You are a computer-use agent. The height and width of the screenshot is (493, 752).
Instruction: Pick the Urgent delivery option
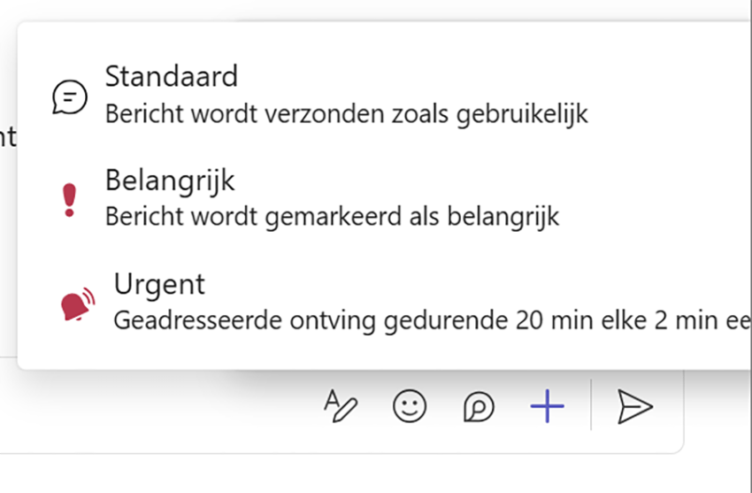coord(159,285)
